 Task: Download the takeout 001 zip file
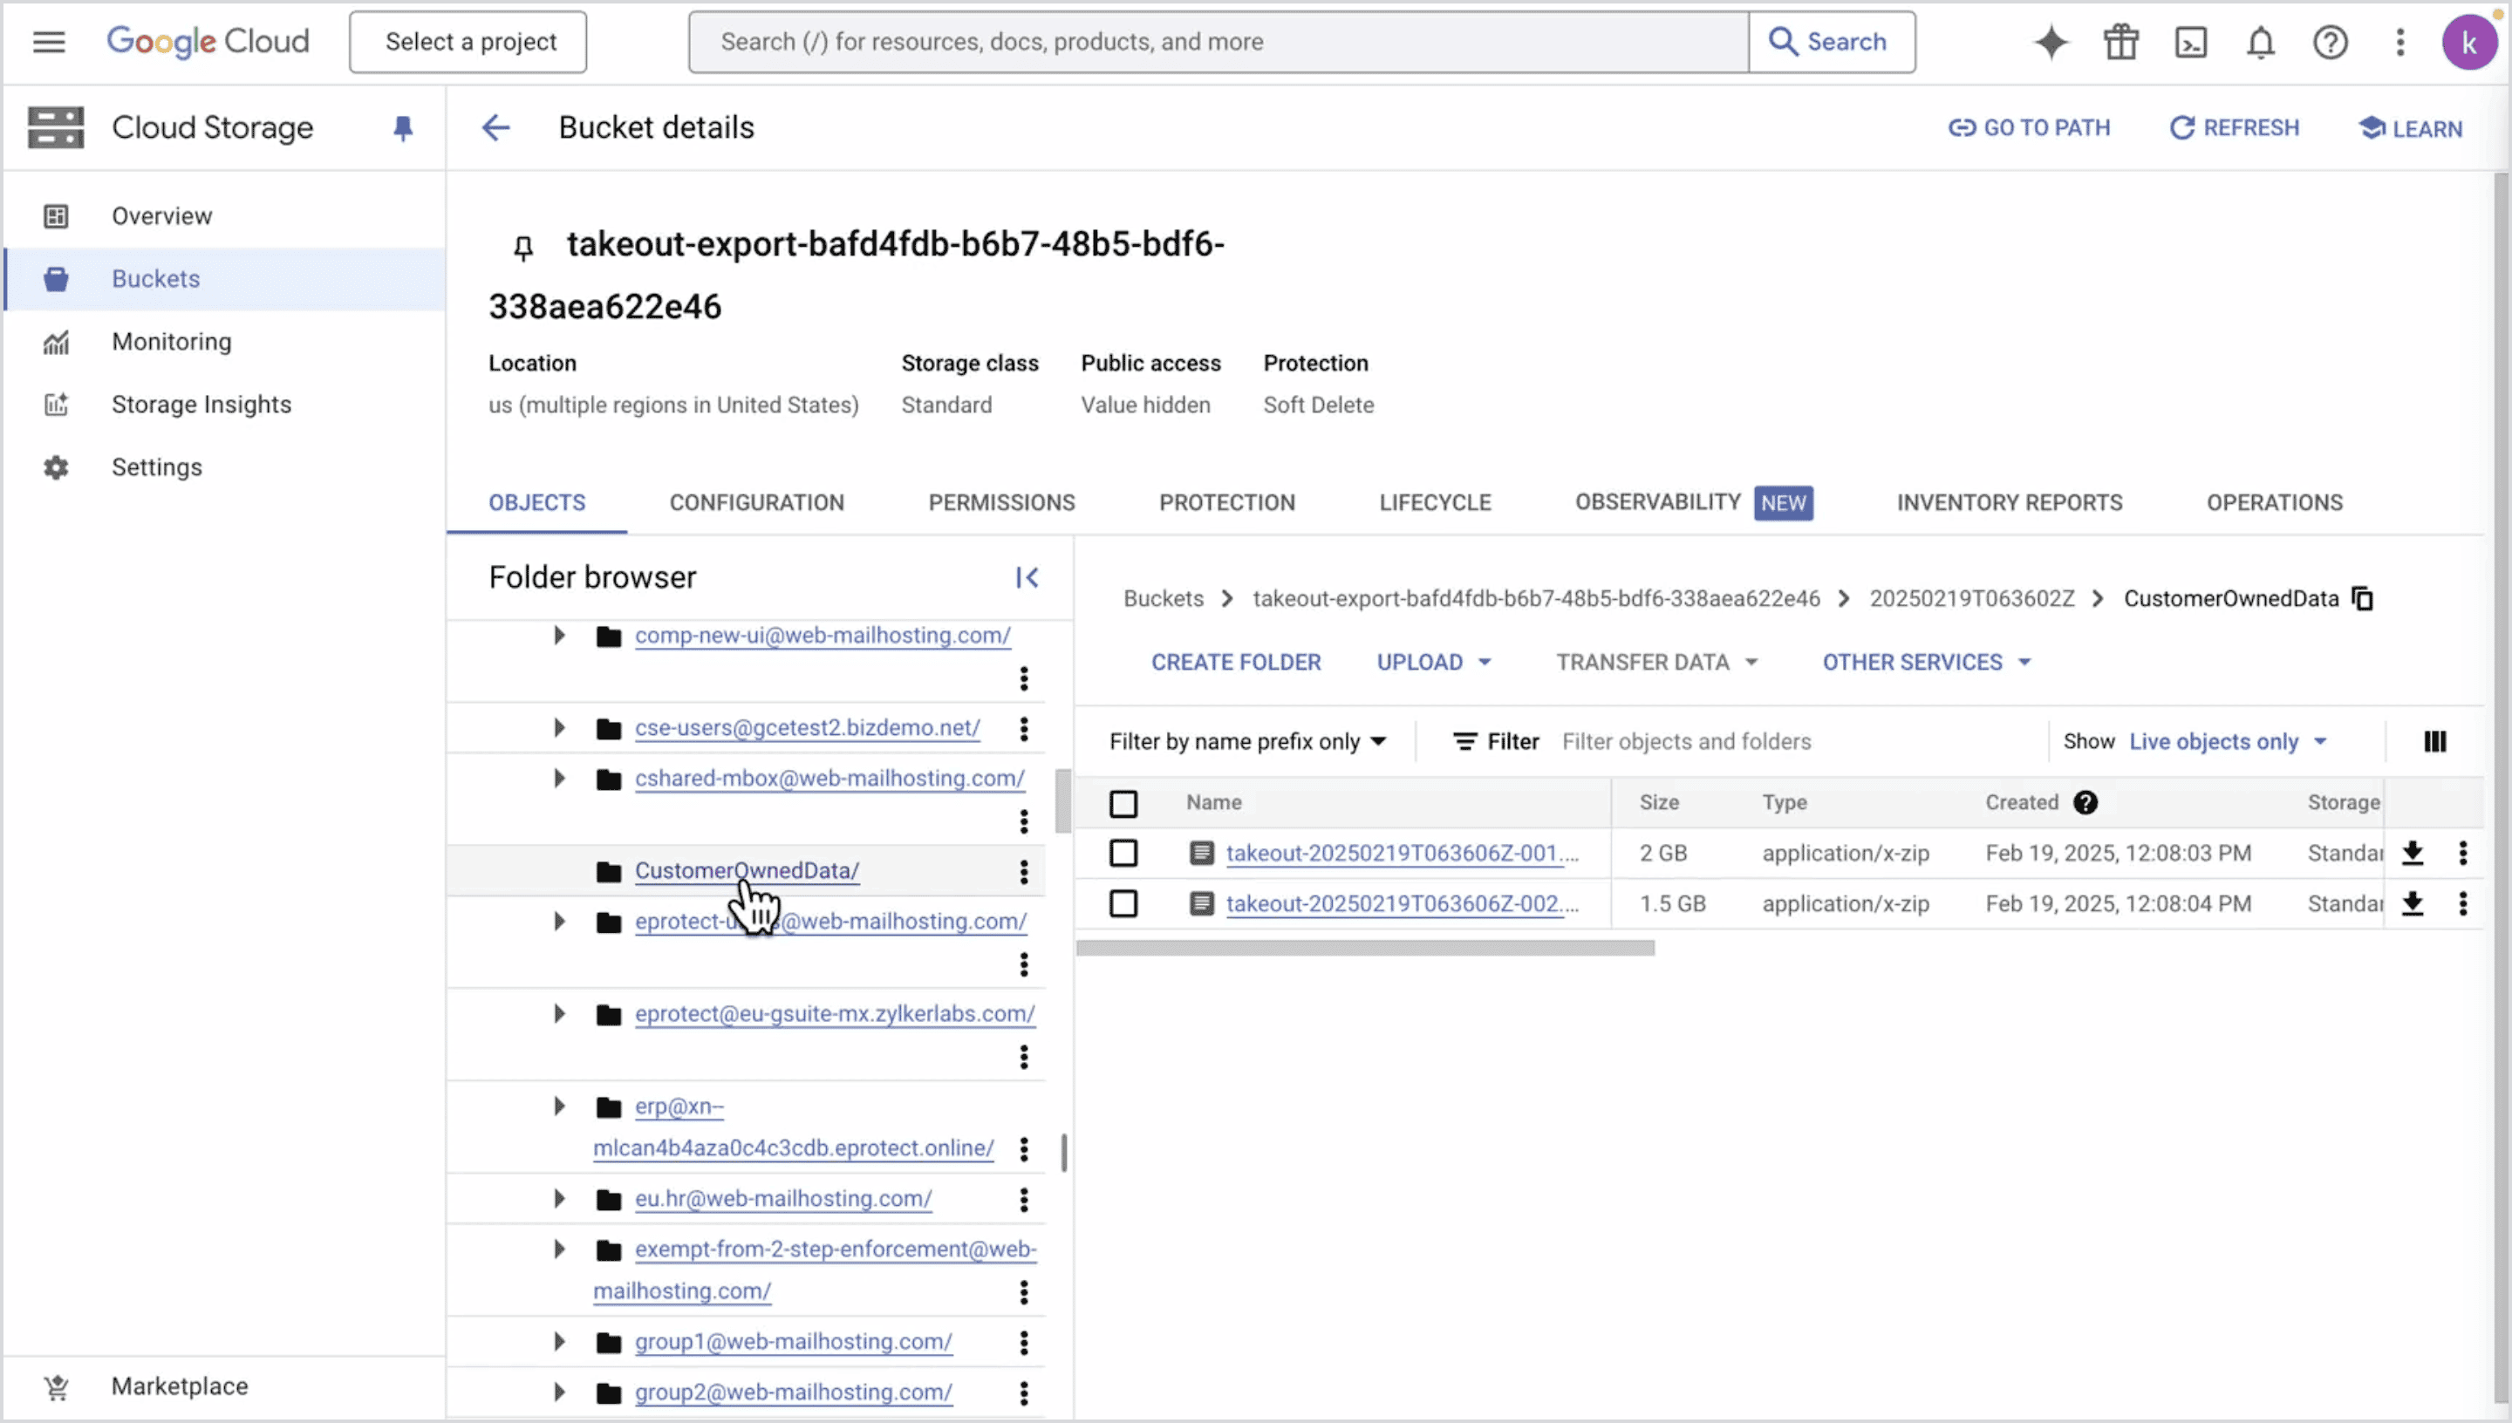pos(2413,852)
